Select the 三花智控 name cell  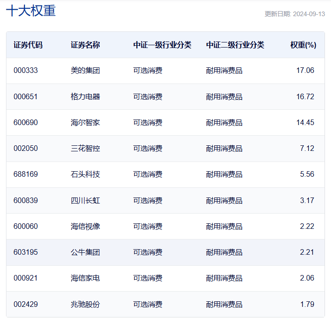pos(85,148)
